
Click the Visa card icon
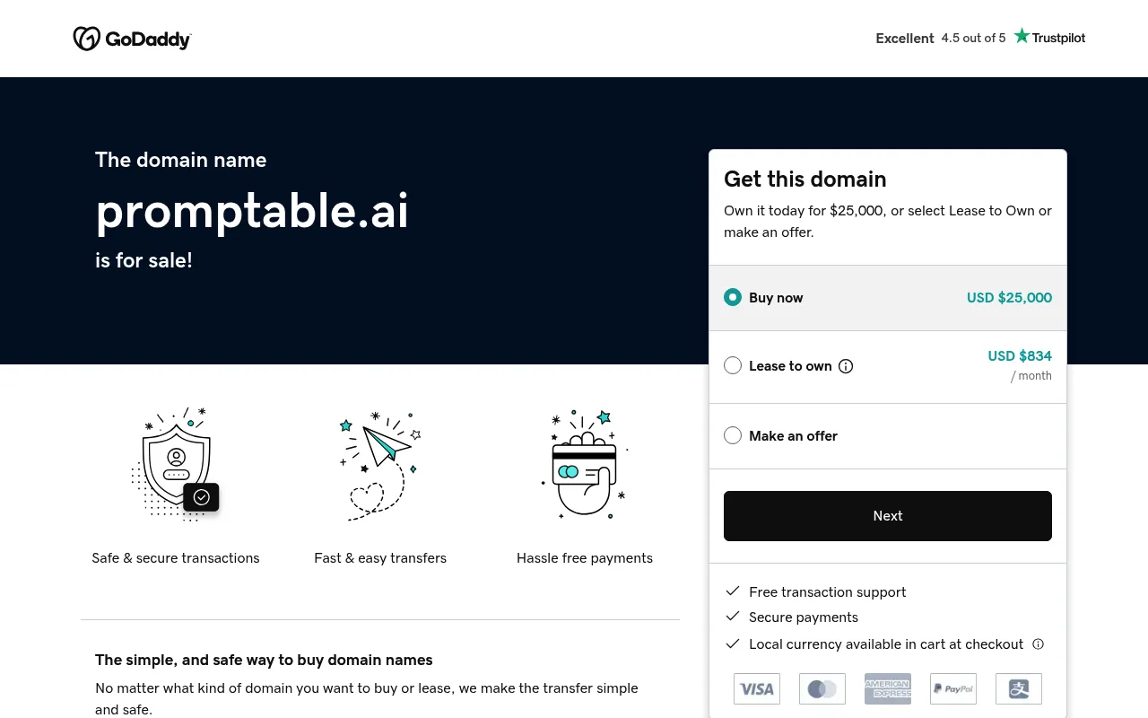tap(757, 688)
